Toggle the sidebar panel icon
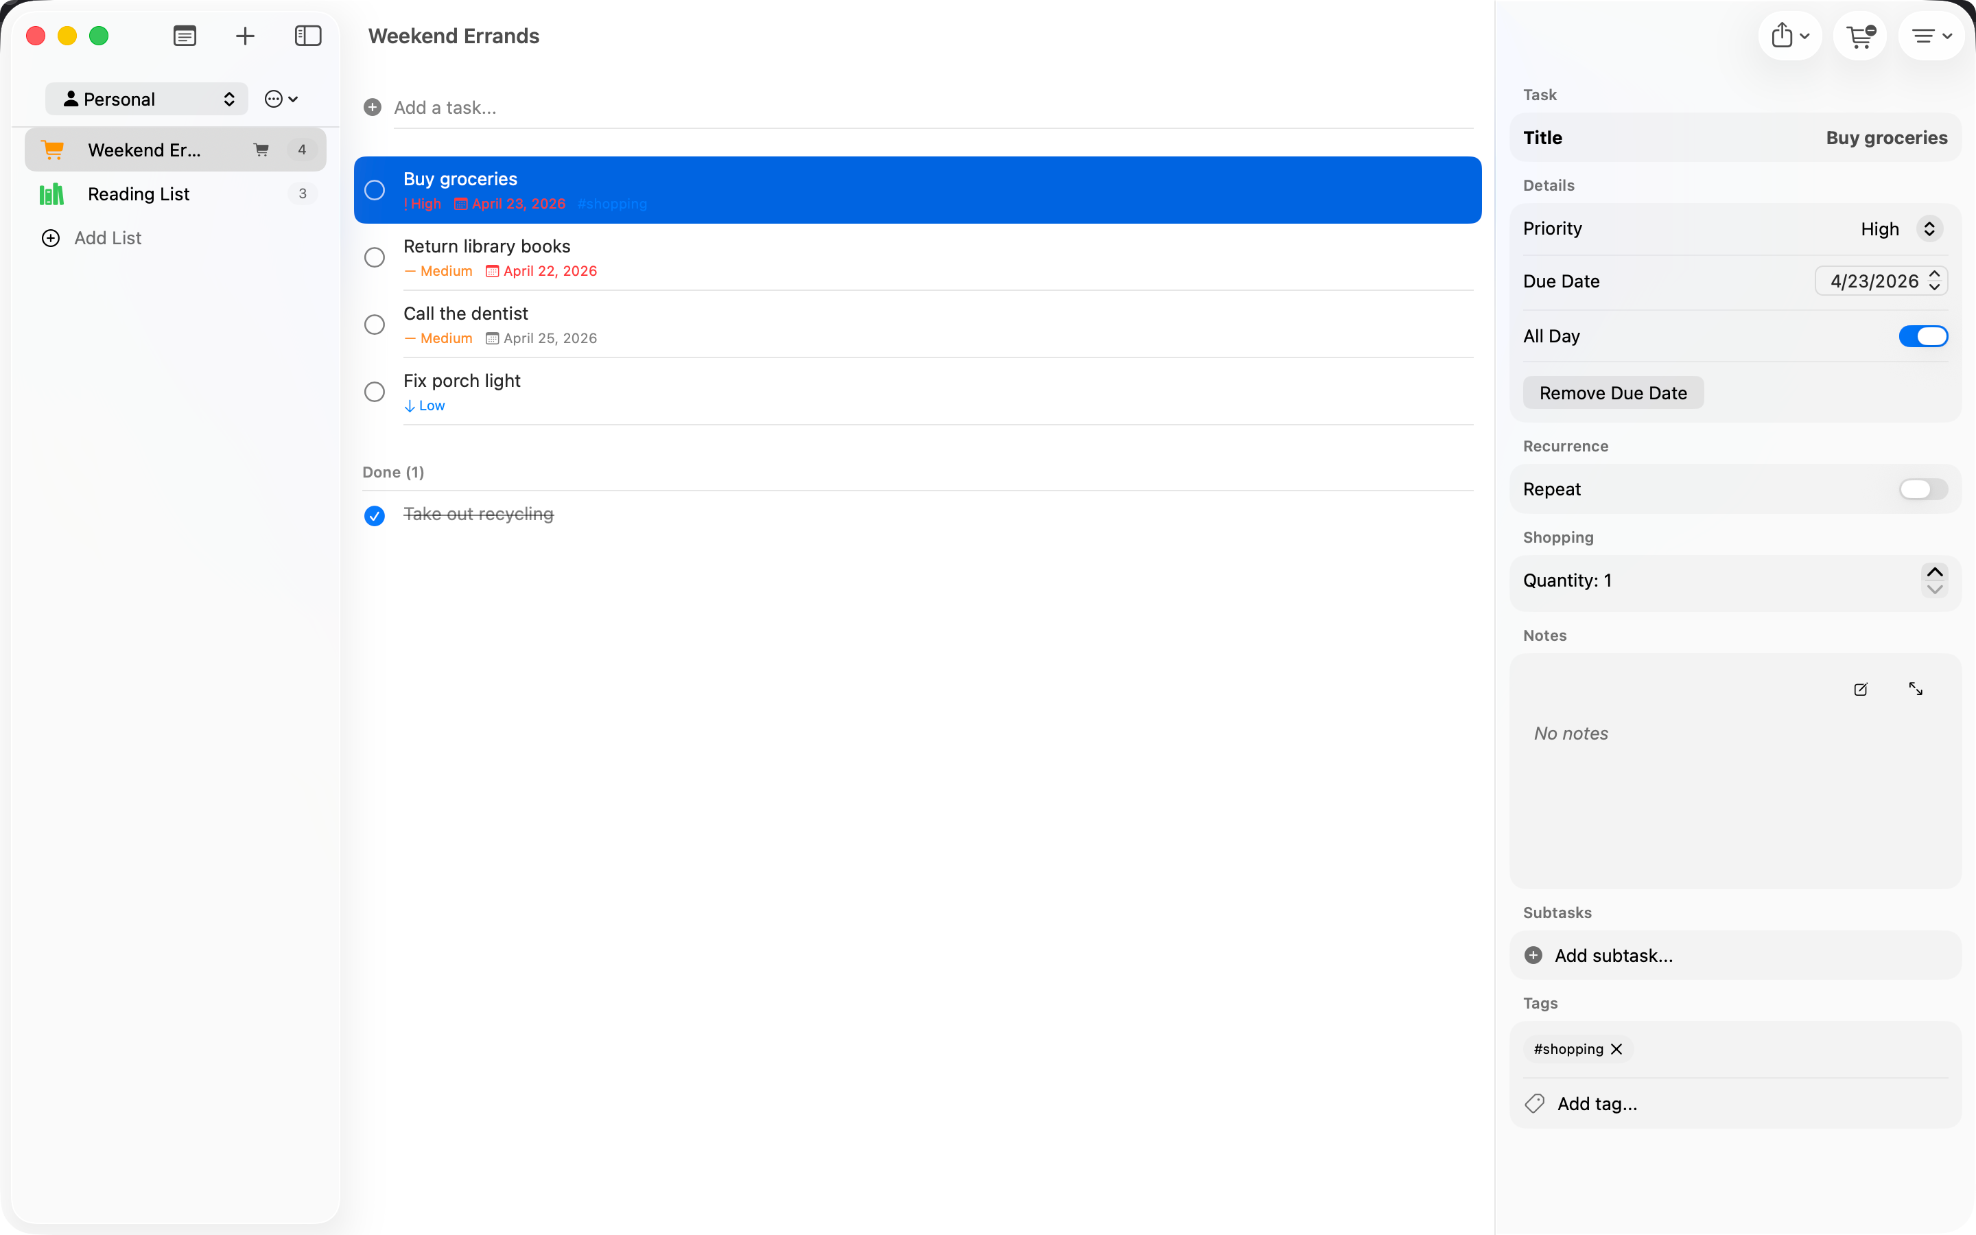 point(307,36)
